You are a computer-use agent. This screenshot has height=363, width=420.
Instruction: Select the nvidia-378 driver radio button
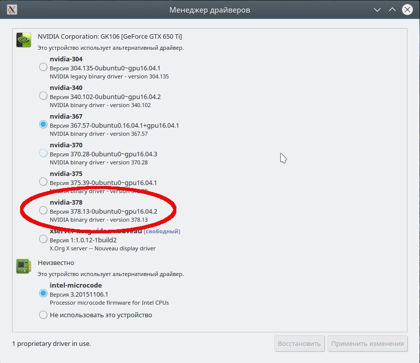(43, 211)
